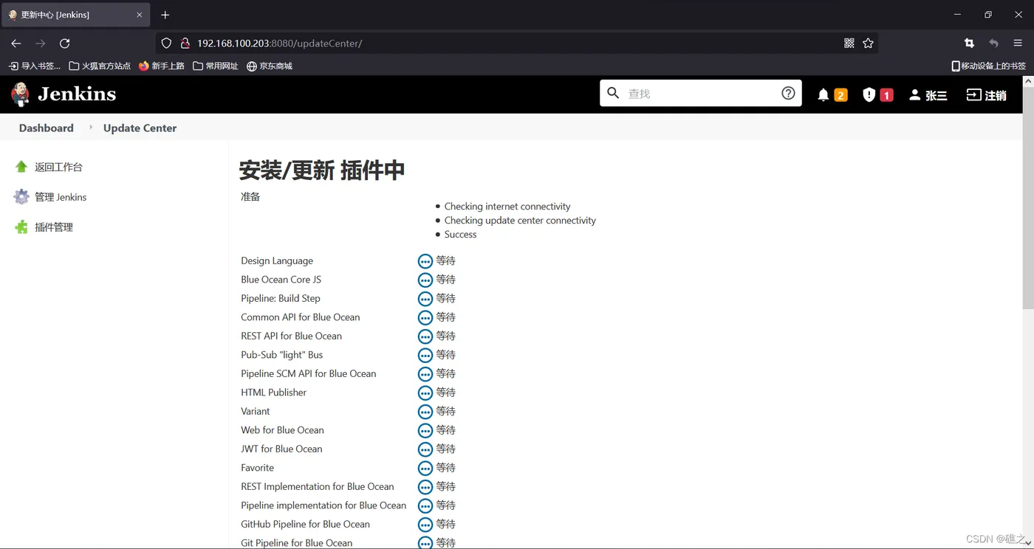
Task: Click the screenshot crop toolbar icon
Action: (x=969, y=44)
